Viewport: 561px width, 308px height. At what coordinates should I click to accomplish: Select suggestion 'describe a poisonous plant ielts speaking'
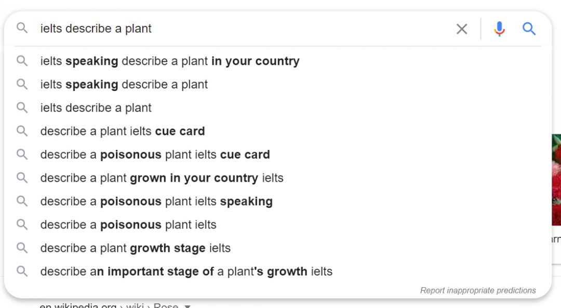(x=156, y=201)
